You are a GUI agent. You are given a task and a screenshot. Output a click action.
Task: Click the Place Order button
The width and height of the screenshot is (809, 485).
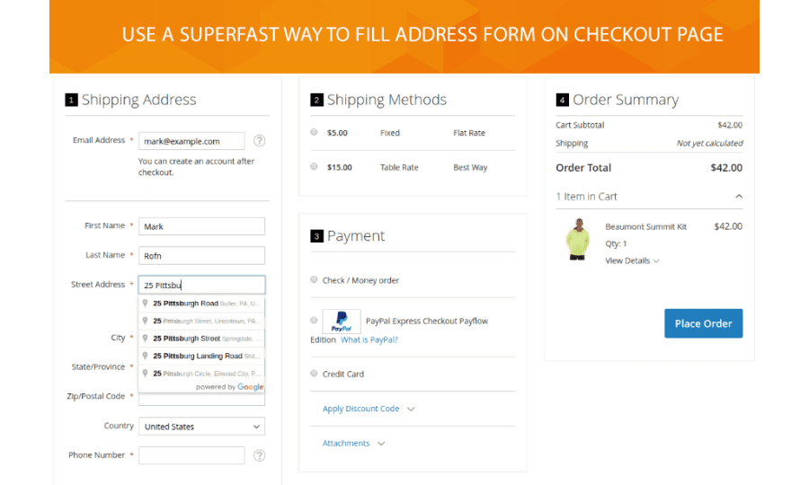point(703,323)
